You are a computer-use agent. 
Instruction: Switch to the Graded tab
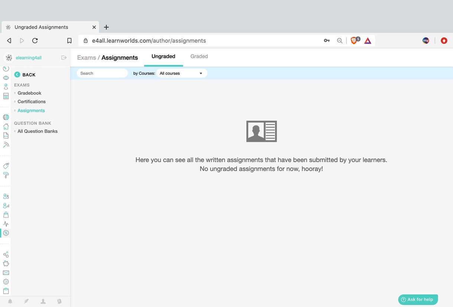pyautogui.click(x=199, y=56)
